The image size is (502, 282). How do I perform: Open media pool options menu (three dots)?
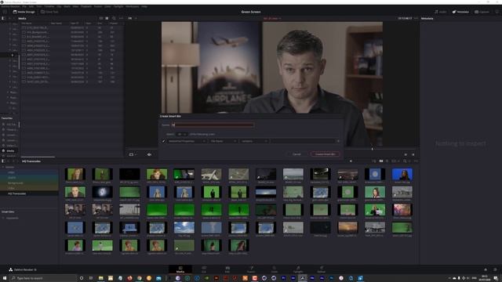point(416,161)
